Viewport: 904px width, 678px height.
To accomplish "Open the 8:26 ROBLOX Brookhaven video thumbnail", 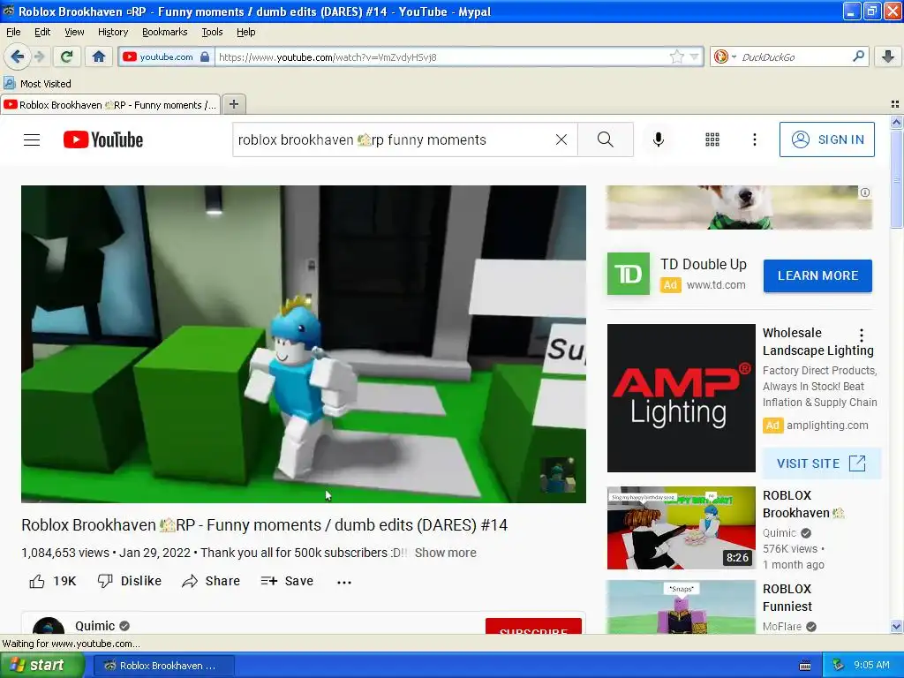I will pyautogui.click(x=681, y=528).
